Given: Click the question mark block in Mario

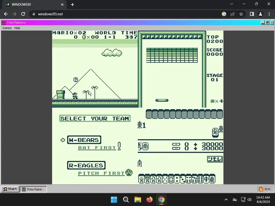Looking at the screenshot, I should pos(75,80).
